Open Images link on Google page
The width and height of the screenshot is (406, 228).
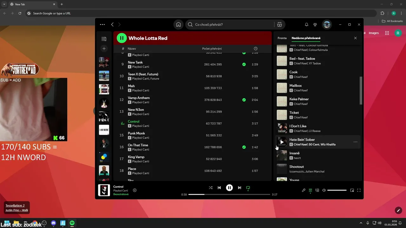pyautogui.click(x=374, y=33)
